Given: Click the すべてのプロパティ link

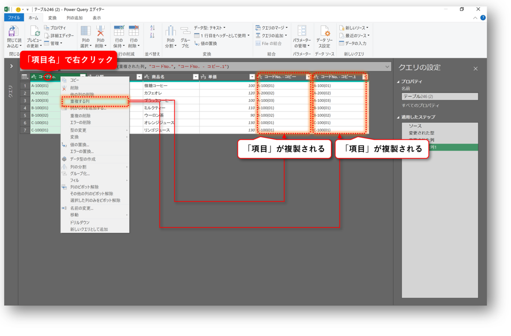Looking at the screenshot, I should (421, 105).
